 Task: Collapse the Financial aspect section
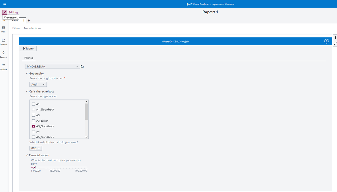click(27, 155)
